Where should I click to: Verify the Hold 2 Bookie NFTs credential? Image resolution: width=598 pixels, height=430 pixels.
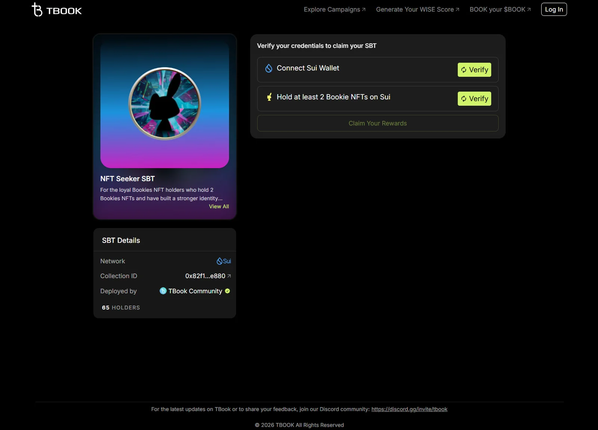(474, 99)
